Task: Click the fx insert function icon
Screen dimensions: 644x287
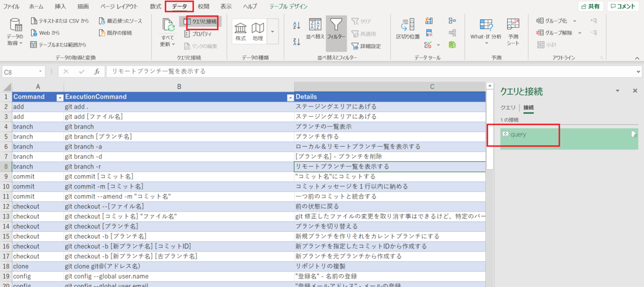Action: pyautogui.click(x=97, y=71)
